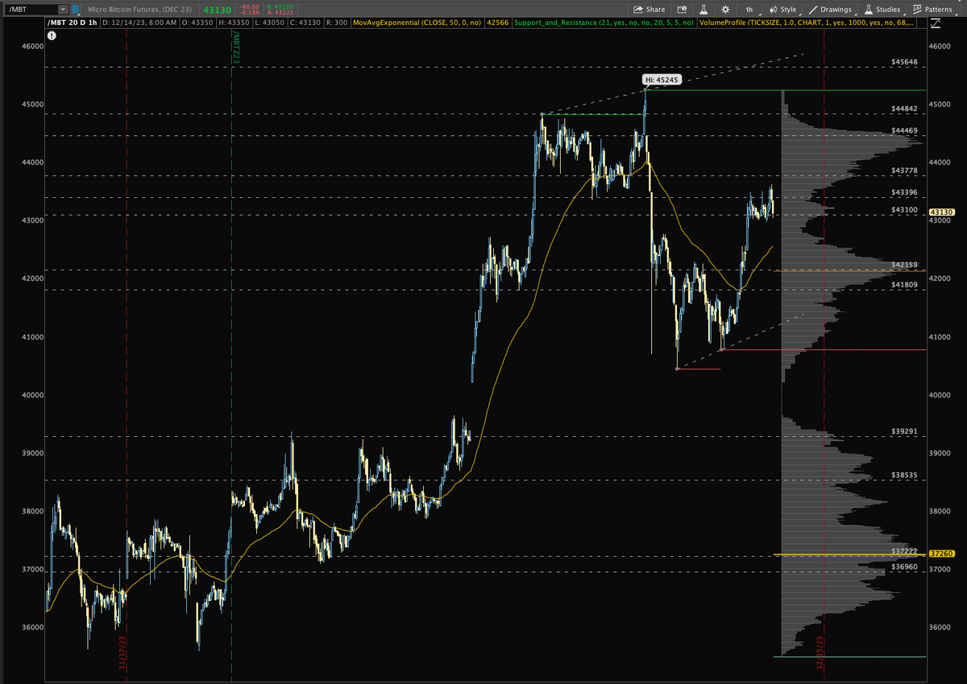Expand the symbol selector dropdown arrow
The image size is (967, 684).
63,9
